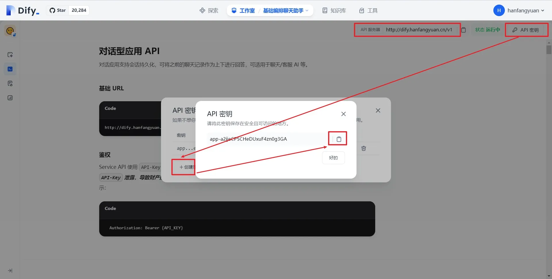Copy the generated API secret key
Viewport: 552px width, 279px height.
339,139
